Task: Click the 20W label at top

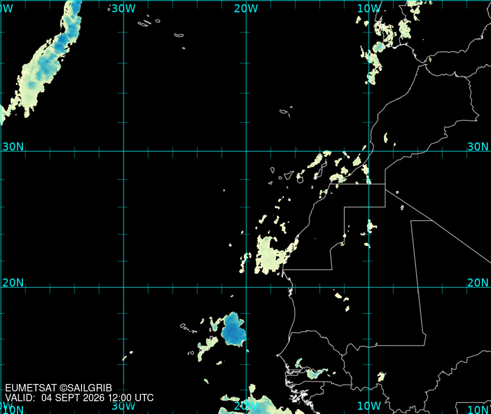Action: click(x=246, y=8)
